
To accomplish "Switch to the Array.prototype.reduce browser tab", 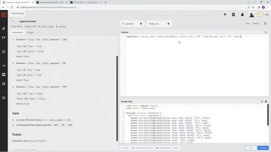I will (51, 3).
